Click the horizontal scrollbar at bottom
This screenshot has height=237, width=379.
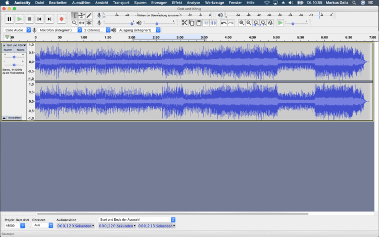(173, 214)
